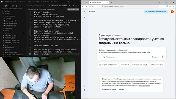The image size is (176, 99).
Task: Open user_two.jsonl in explorer
Action: click(11, 26)
